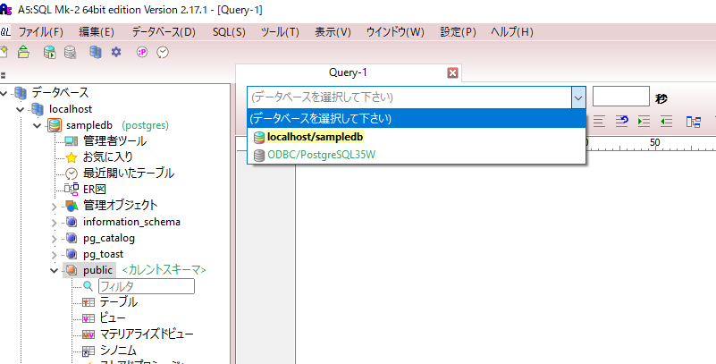Click the pink :P parameter toolbar icon

[x=142, y=52]
